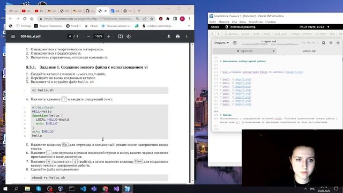The height and width of the screenshot is (193, 343).
Task: Open Справка menu in VirtualBox window
Action: coord(270,22)
